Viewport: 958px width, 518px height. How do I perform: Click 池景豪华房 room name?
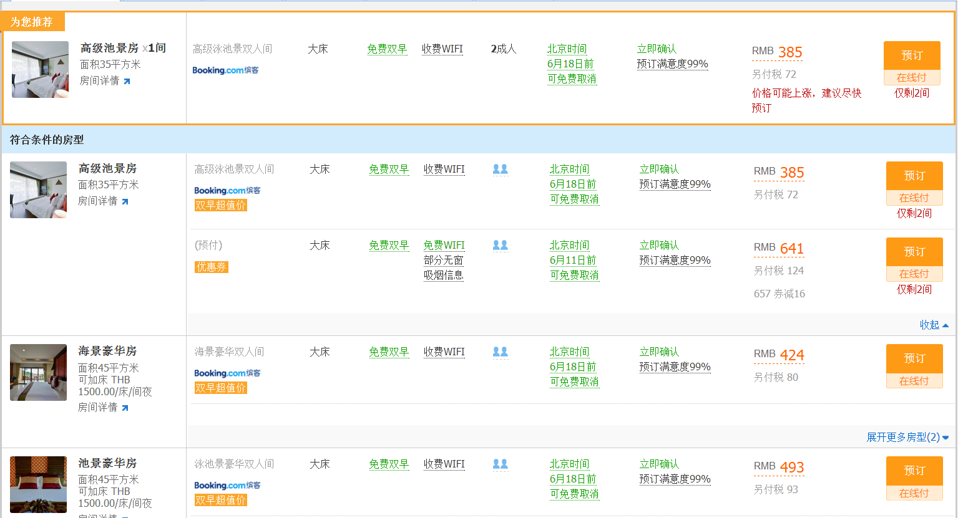point(107,463)
